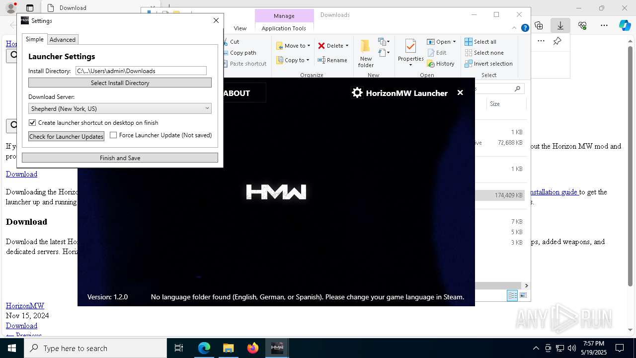Open Edge browser essentials heart icon
Screen dimensions: 636x358
pos(582,25)
